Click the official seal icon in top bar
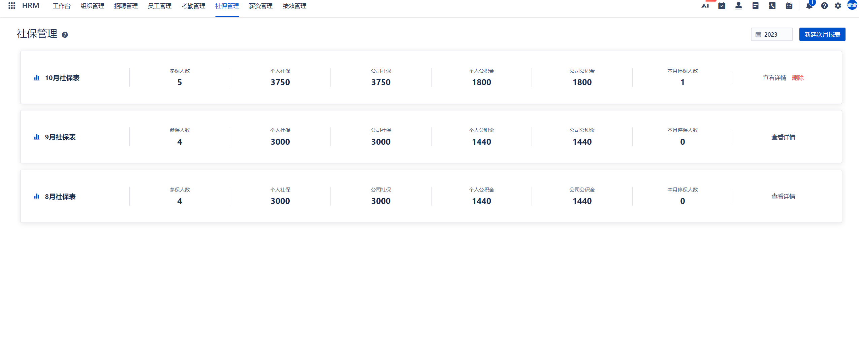 tap(738, 6)
